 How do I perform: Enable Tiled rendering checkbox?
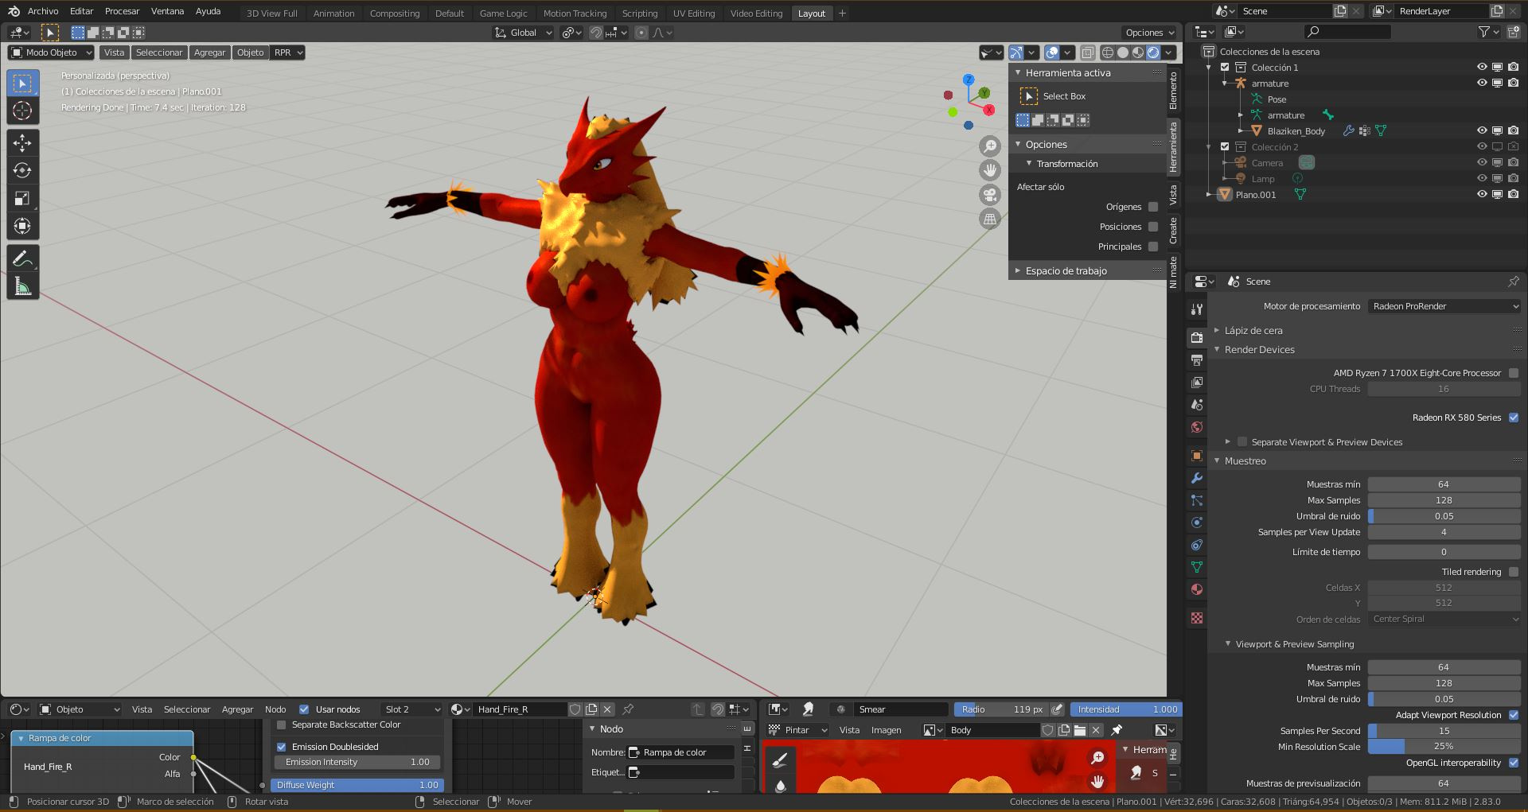coord(1514,572)
